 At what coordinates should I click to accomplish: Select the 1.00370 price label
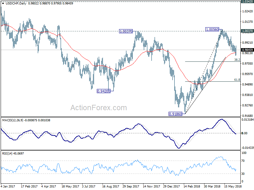point(126,31)
